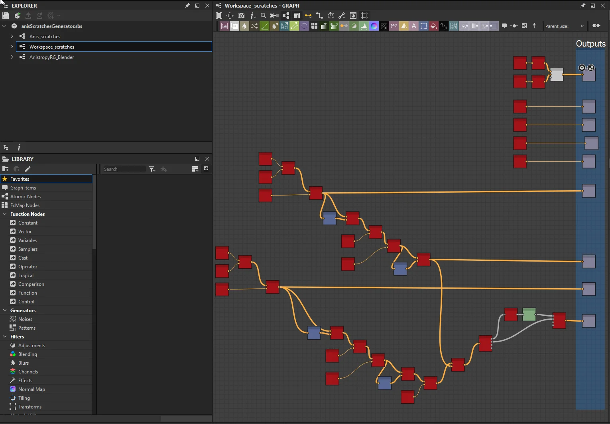Toggle grid display in the graph view
The width and height of the screenshot is (610, 424).
coord(364,16)
